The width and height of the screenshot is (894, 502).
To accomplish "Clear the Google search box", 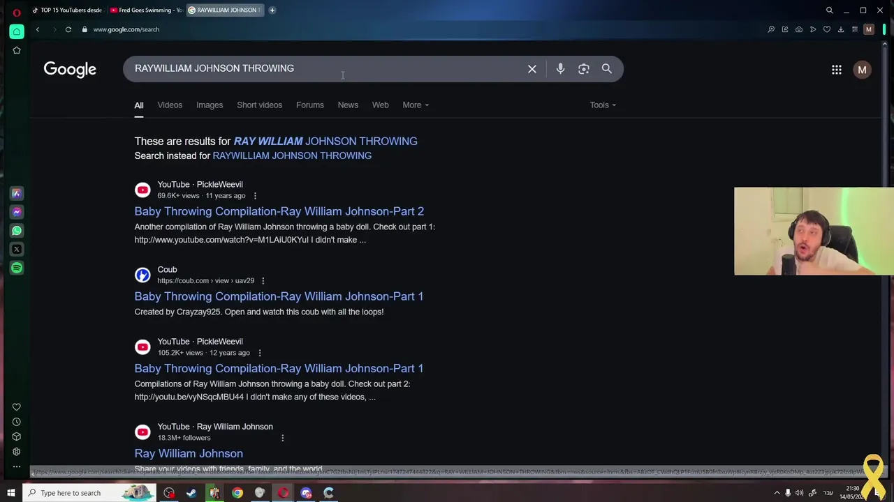I will click(532, 69).
